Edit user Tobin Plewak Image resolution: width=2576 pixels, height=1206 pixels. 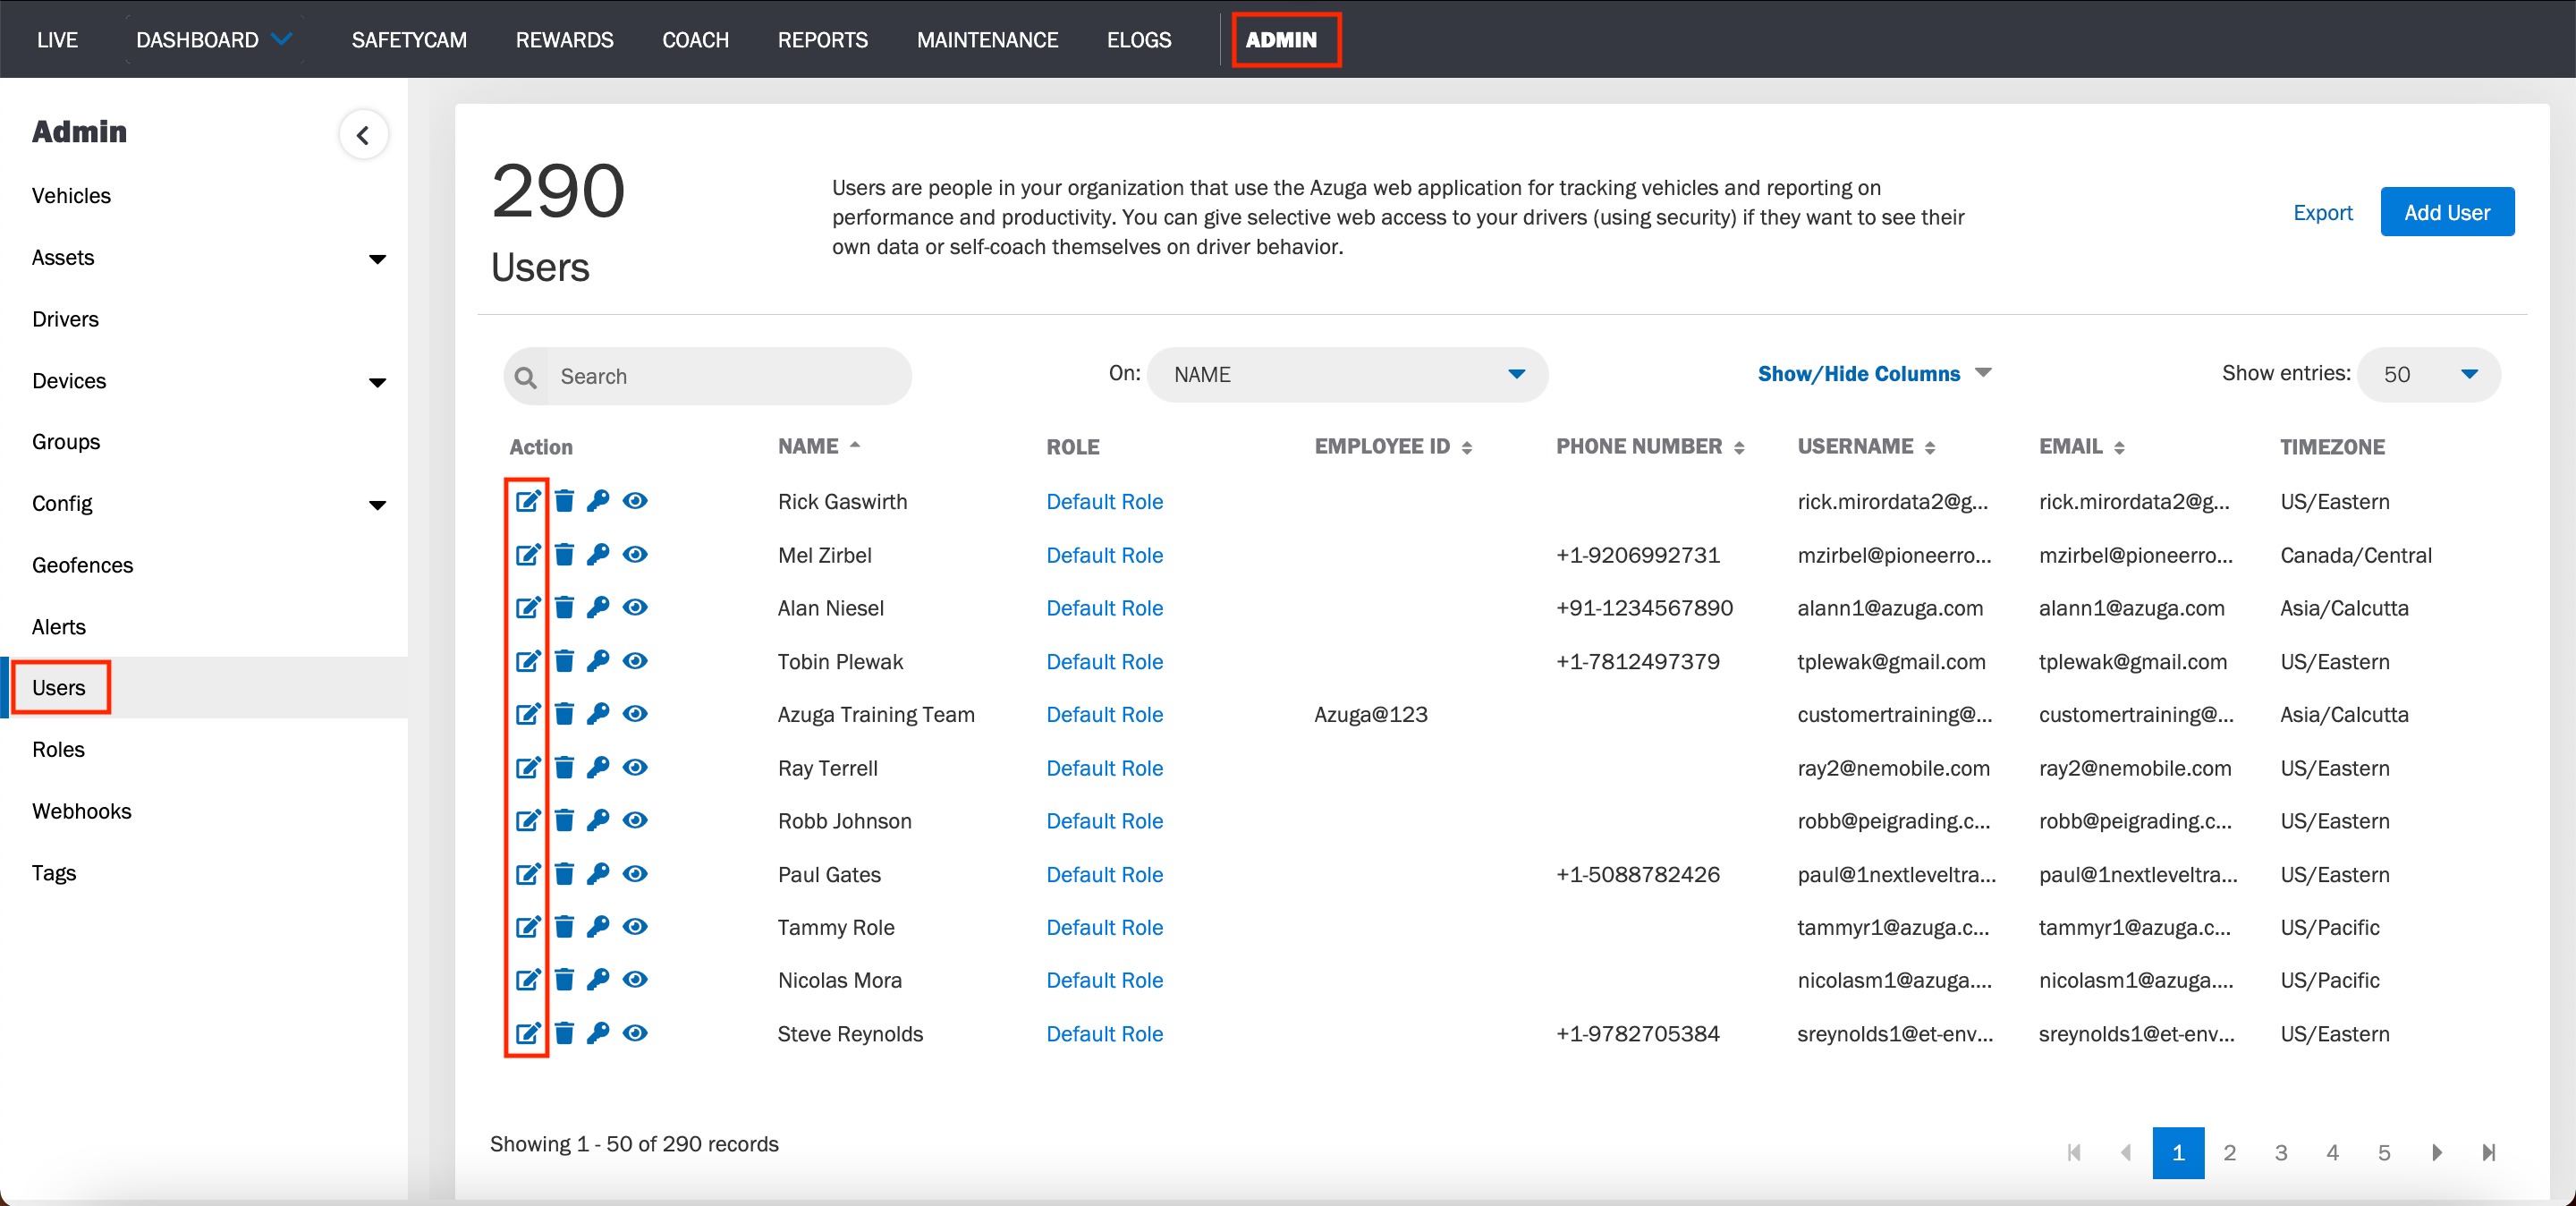pos(528,661)
